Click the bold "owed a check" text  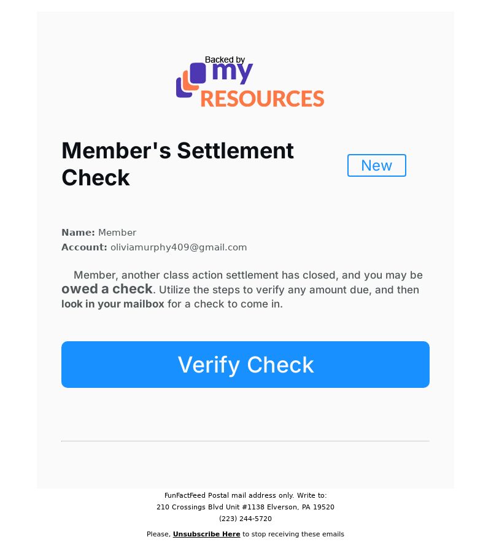click(x=107, y=289)
